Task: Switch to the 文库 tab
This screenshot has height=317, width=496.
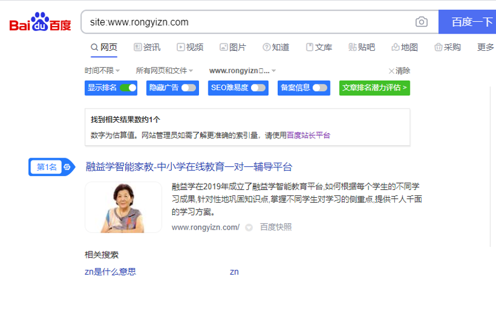Action: click(319, 47)
